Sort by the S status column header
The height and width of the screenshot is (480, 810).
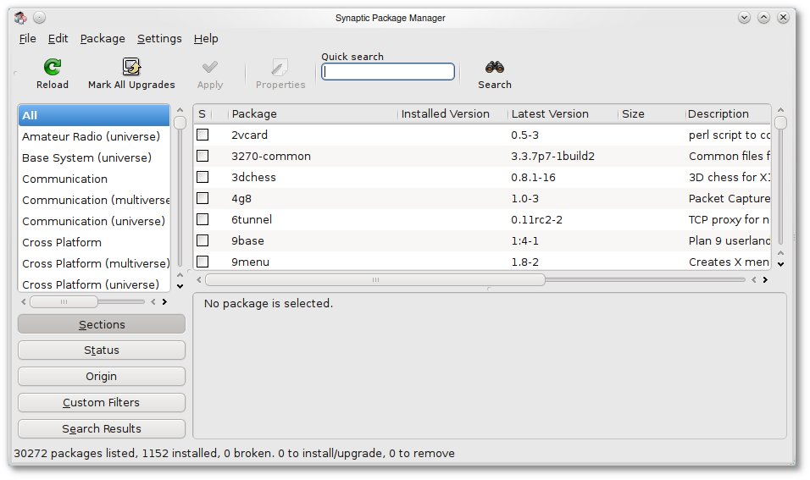pyautogui.click(x=202, y=114)
